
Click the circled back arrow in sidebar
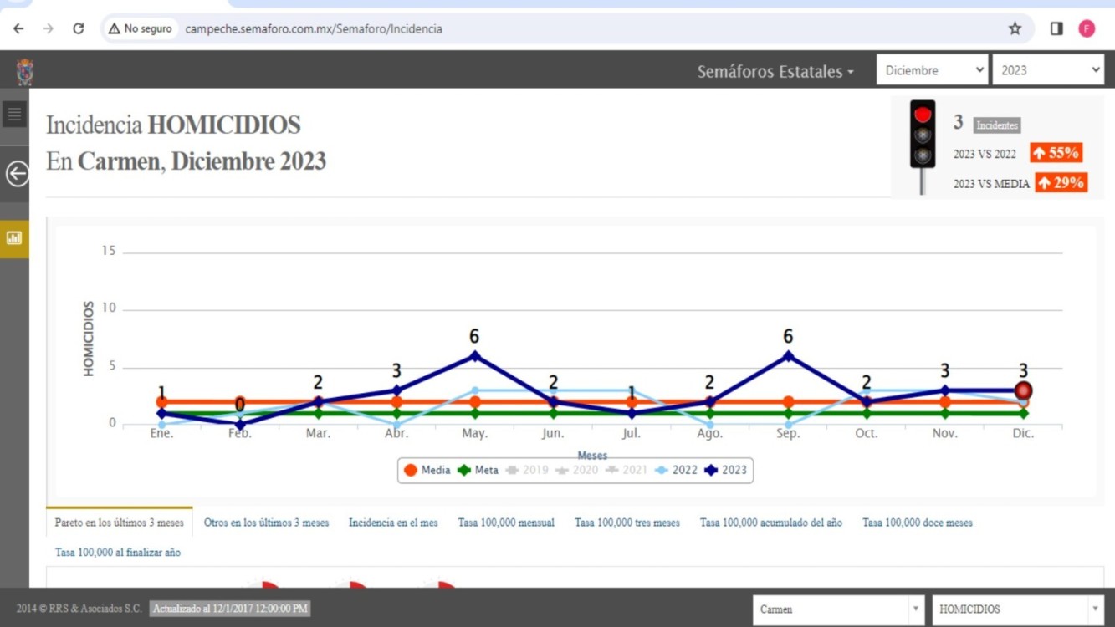click(x=17, y=174)
